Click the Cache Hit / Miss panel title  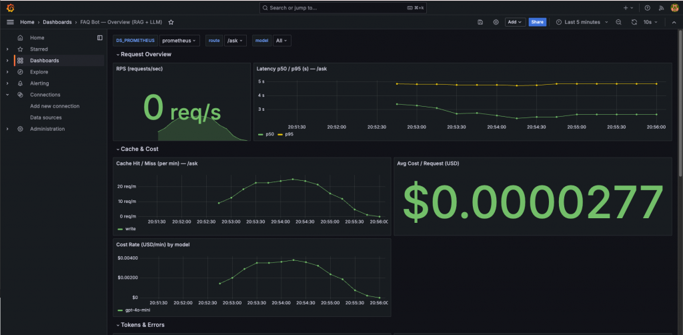tap(156, 163)
